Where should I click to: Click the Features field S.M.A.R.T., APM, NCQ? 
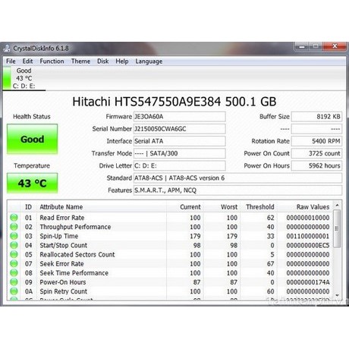point(237,190)
